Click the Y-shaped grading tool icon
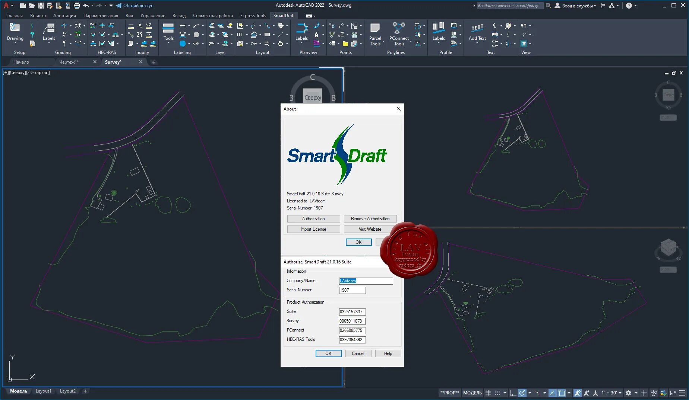This screenshot has height=400, width=689. [x=64, y=44]
